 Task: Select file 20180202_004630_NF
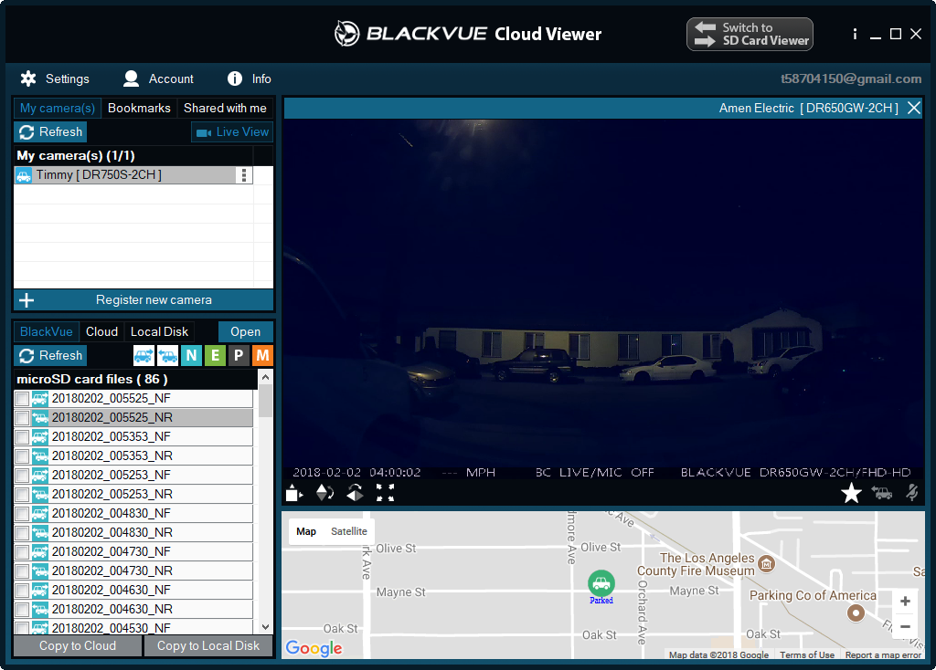(x=133, y=590)
